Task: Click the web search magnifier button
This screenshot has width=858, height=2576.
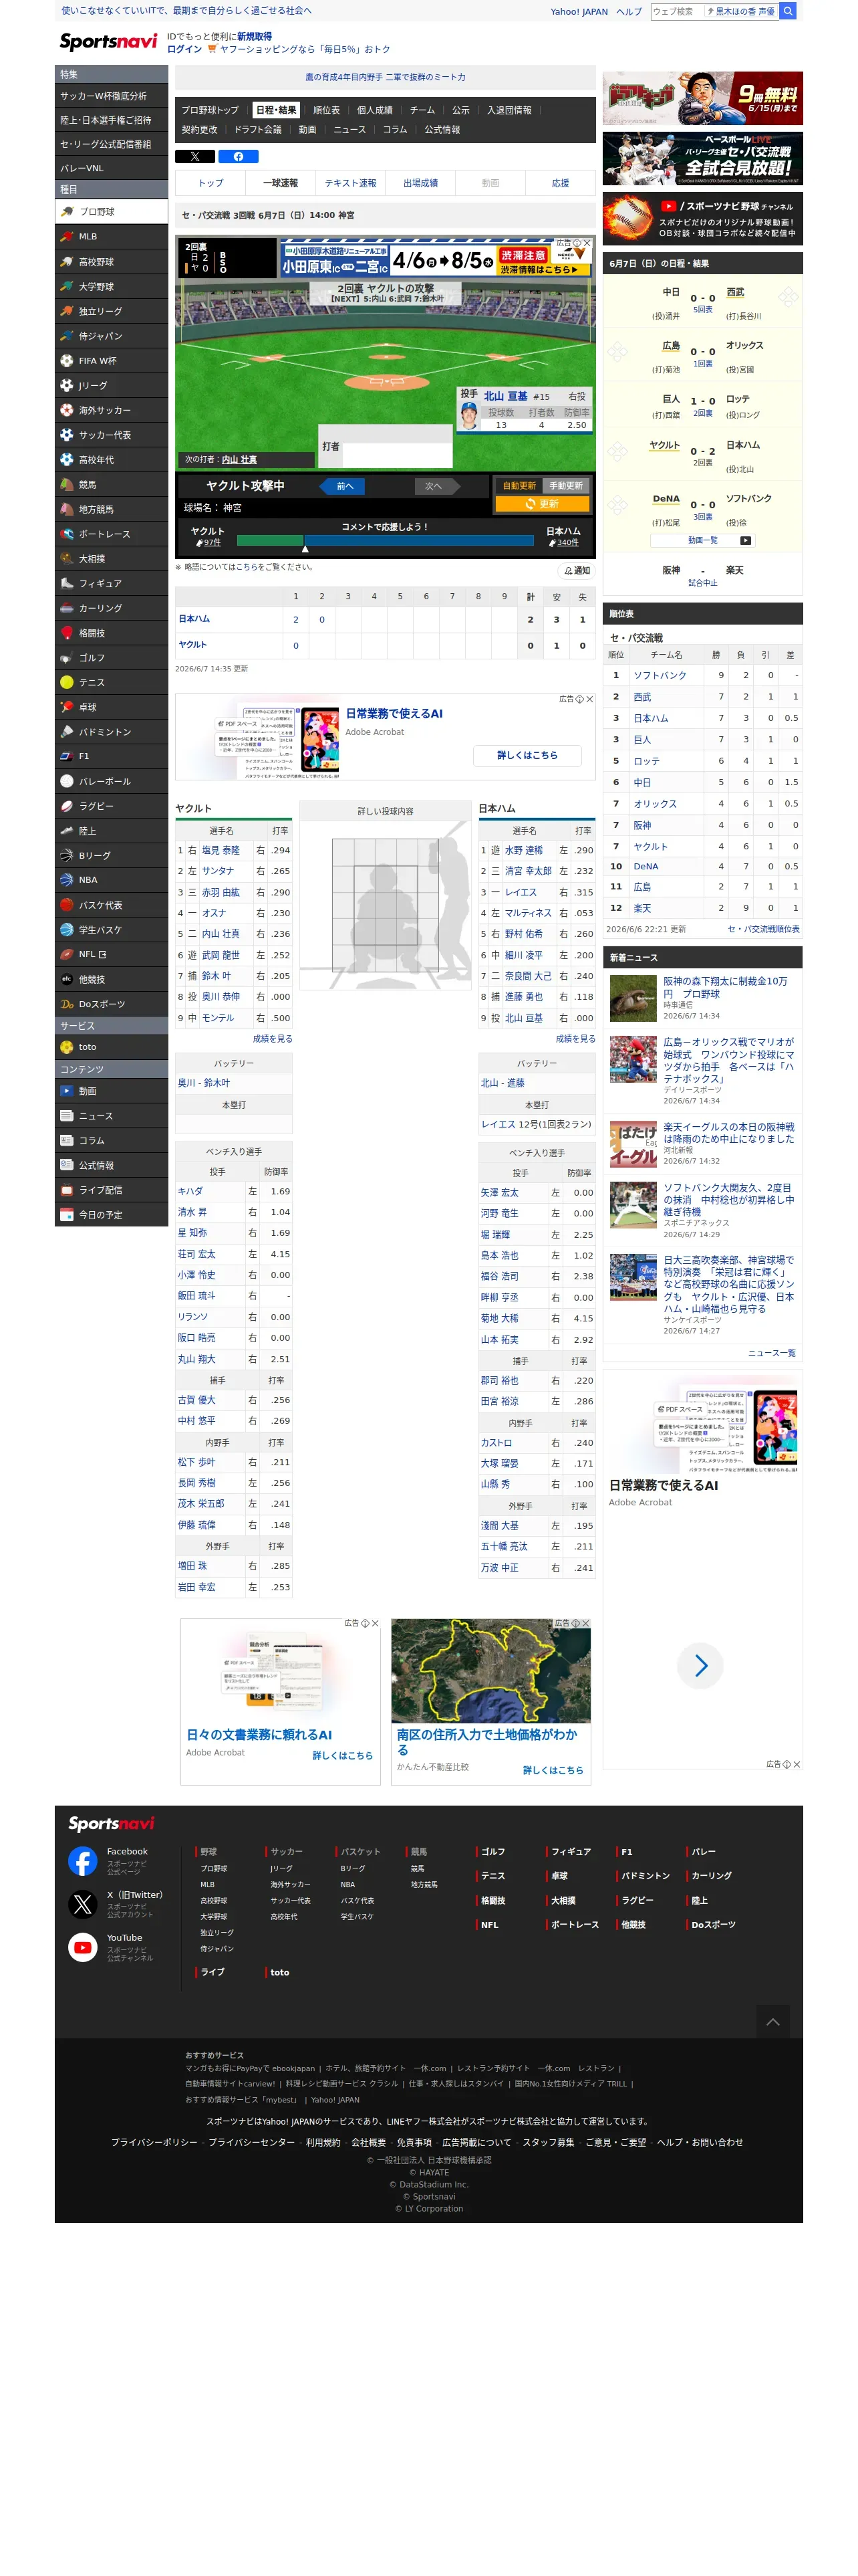Action: click(788, 11)
